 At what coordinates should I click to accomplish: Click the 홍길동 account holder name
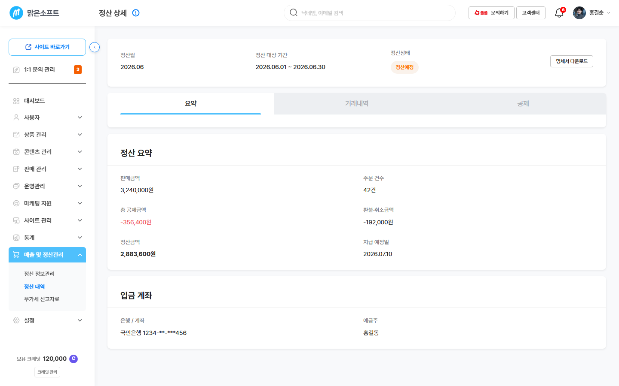click(371, 333)
